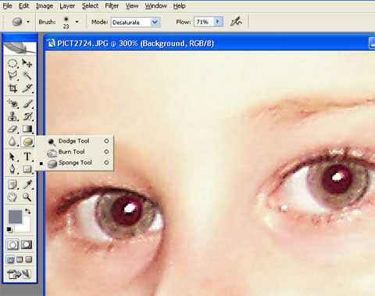Click the PICT2724.JPG document title icon
Image resolution: width=375 pixels, height=296 pixels.
[x=52, y=43]
